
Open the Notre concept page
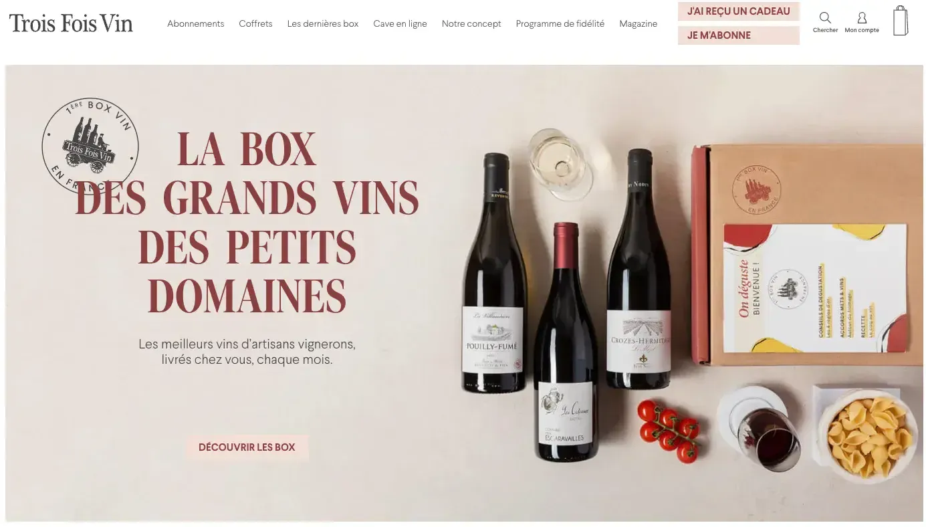coord(471,23)
